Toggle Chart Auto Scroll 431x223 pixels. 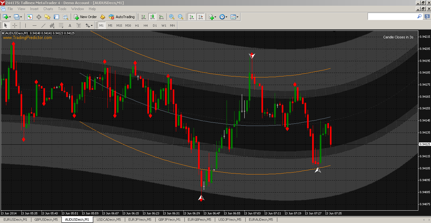pos(191,17)
